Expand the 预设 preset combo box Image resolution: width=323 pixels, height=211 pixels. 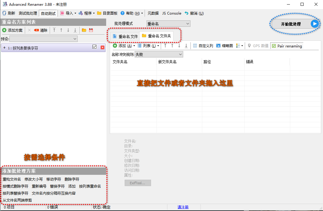(44, 39)
